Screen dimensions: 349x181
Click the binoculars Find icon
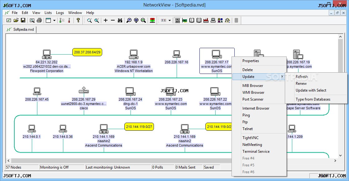tap(120, 20)
